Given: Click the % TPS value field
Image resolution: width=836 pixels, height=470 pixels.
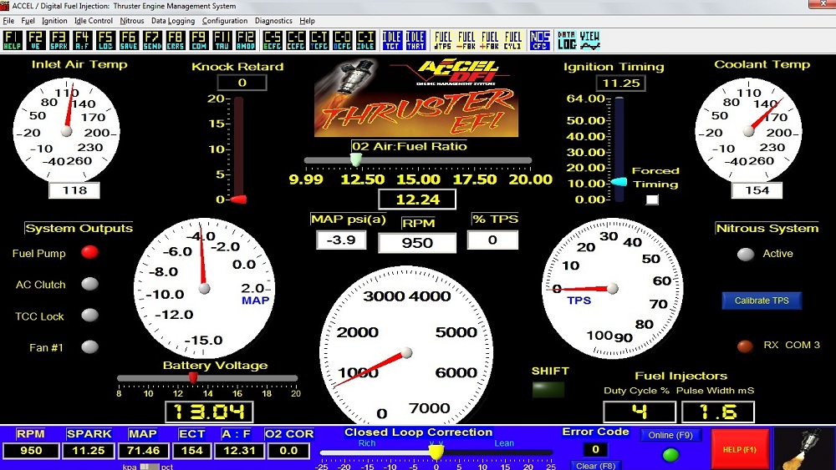Looking at the screenshot, I should pyautogui.click(x=492, y=240).
